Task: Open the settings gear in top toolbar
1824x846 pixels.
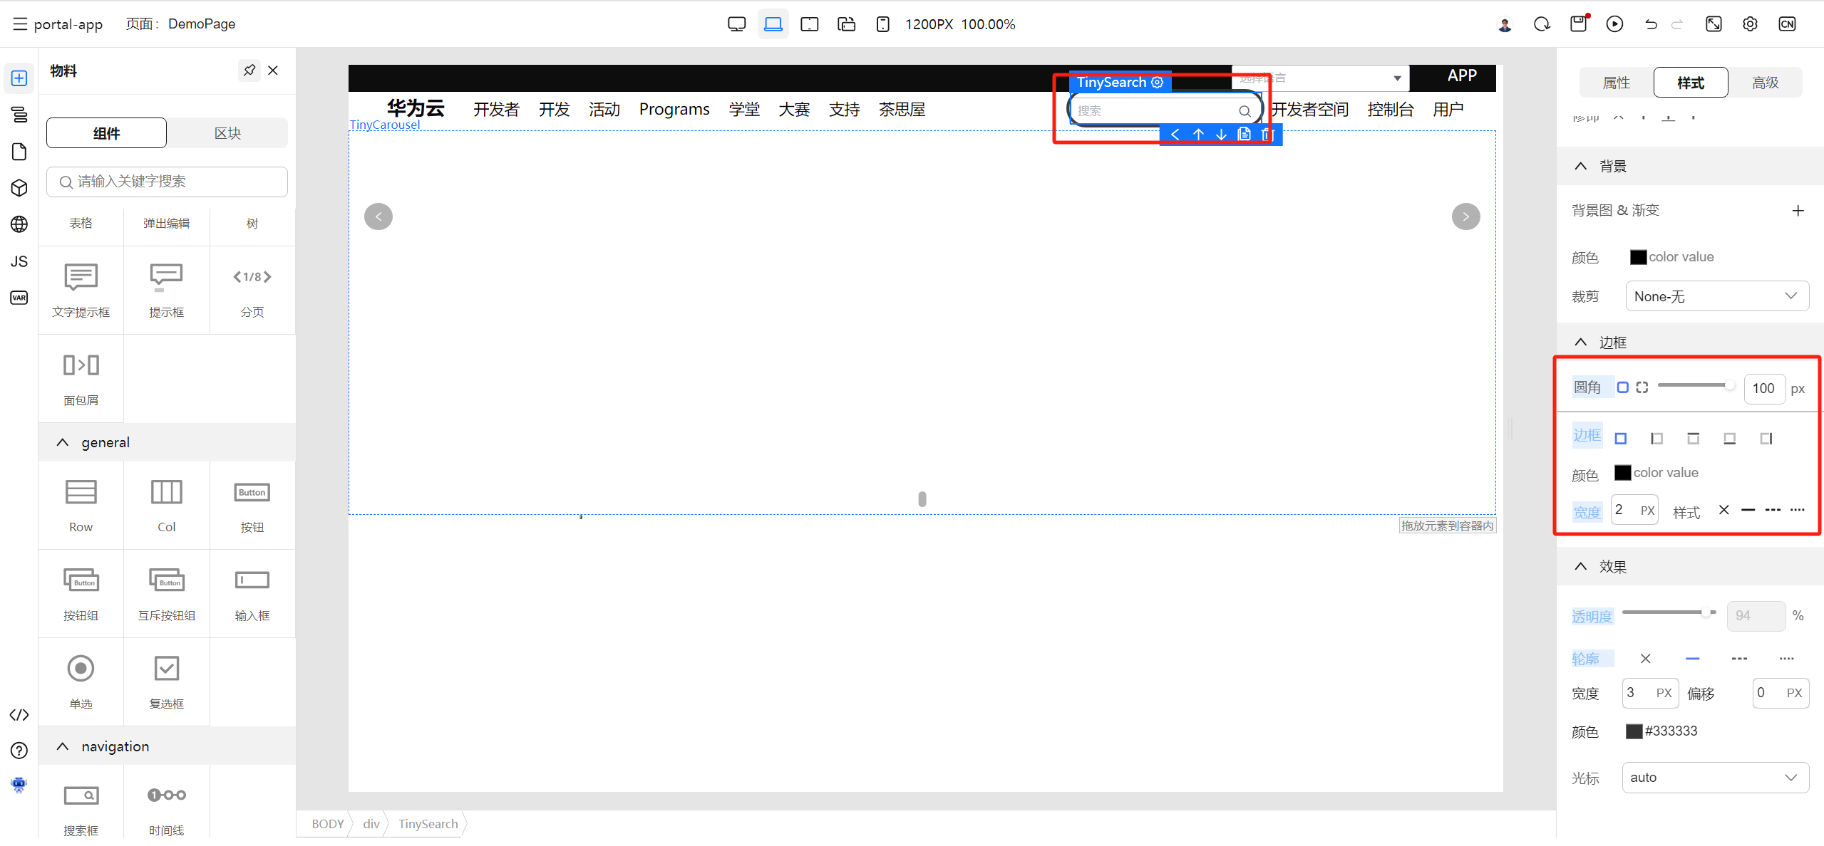Action: click(x=1750, y=24)
